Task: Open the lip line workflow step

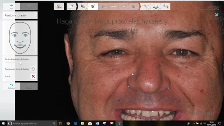Action: point(124,6)
